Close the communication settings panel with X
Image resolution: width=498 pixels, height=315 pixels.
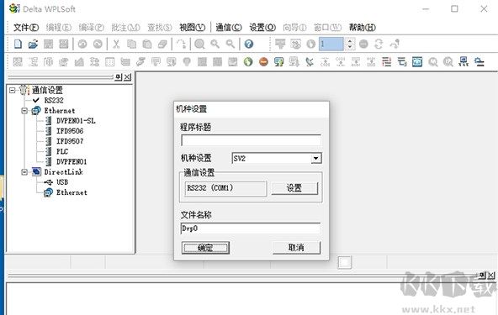(x=127, y=76)
